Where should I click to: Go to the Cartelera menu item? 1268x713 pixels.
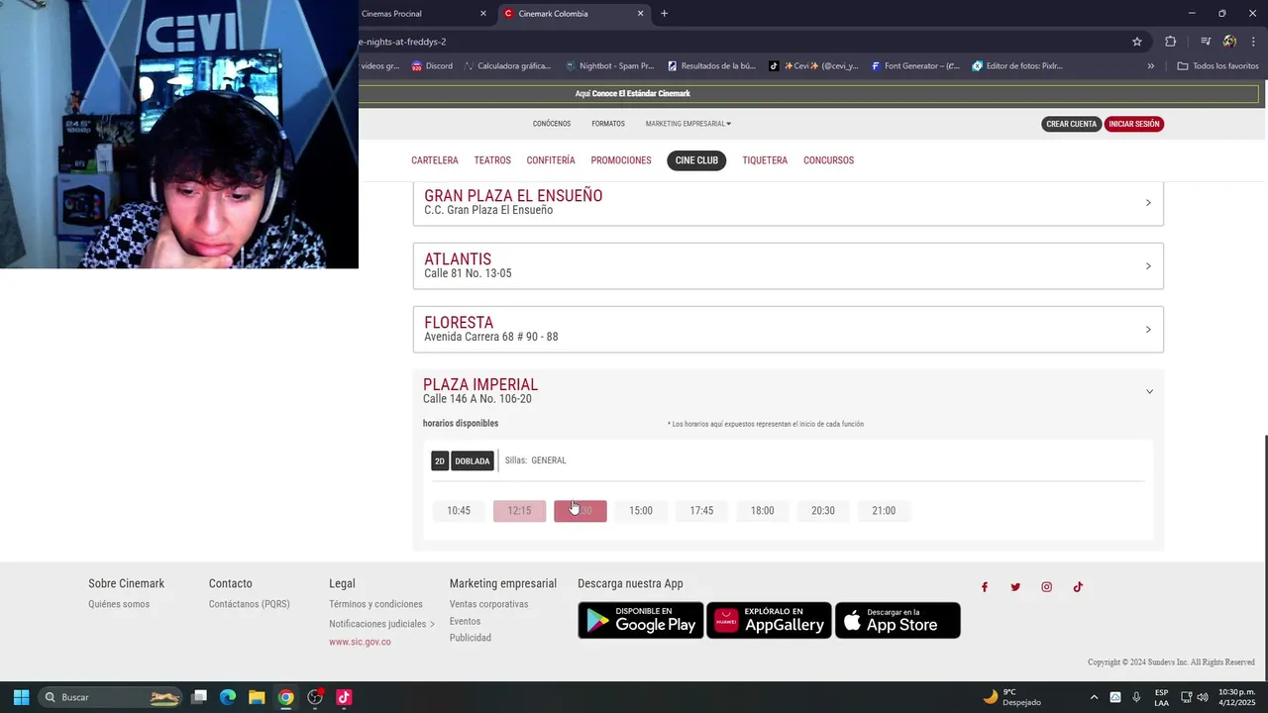pos(435,160)
